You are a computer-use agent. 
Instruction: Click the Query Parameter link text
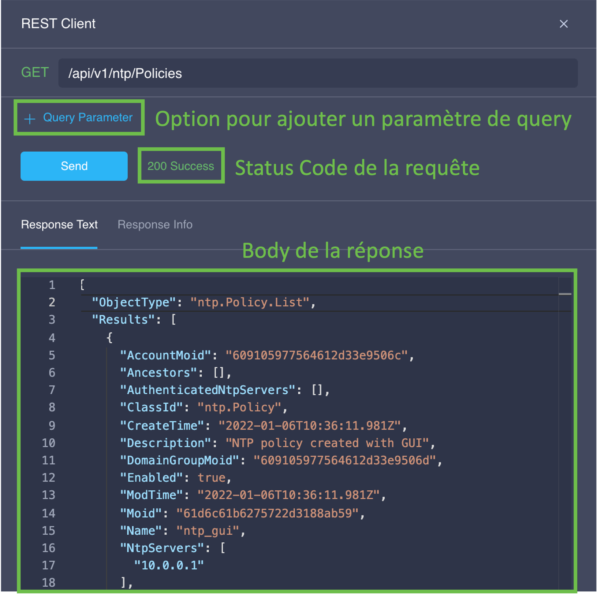click(88, 118)
